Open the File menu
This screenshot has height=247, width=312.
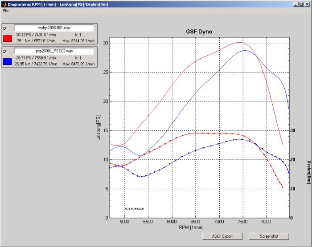coord(6,10)
